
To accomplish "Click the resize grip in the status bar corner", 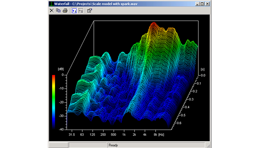I will [x=208, y=146].
